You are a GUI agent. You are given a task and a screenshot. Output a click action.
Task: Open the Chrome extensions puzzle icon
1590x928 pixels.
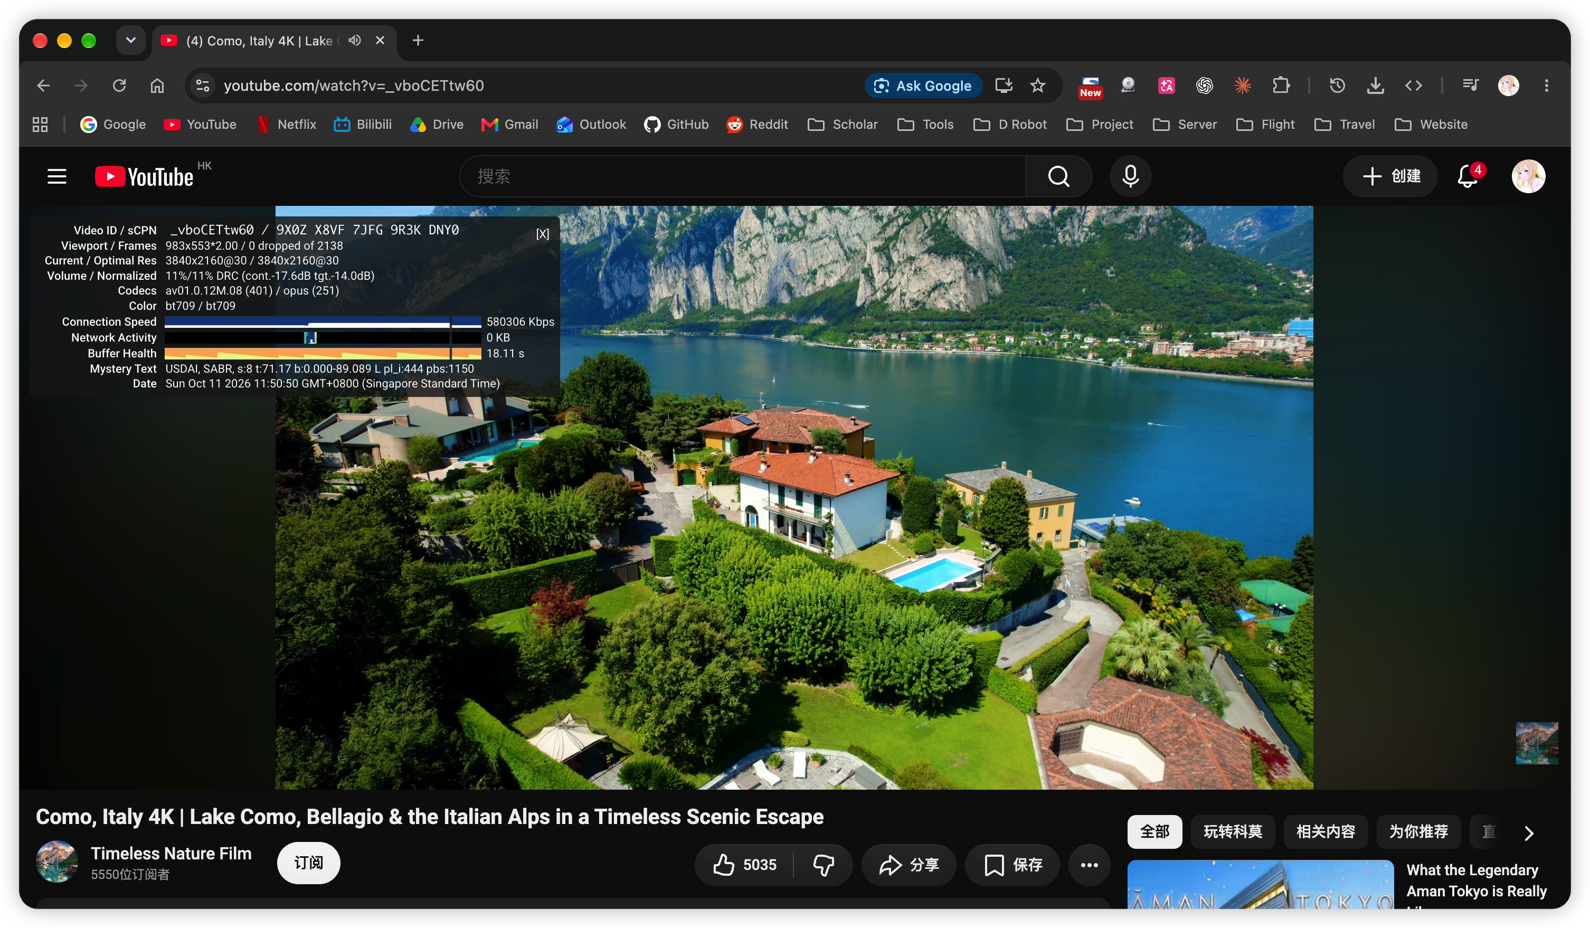(x=1281, y=85)
